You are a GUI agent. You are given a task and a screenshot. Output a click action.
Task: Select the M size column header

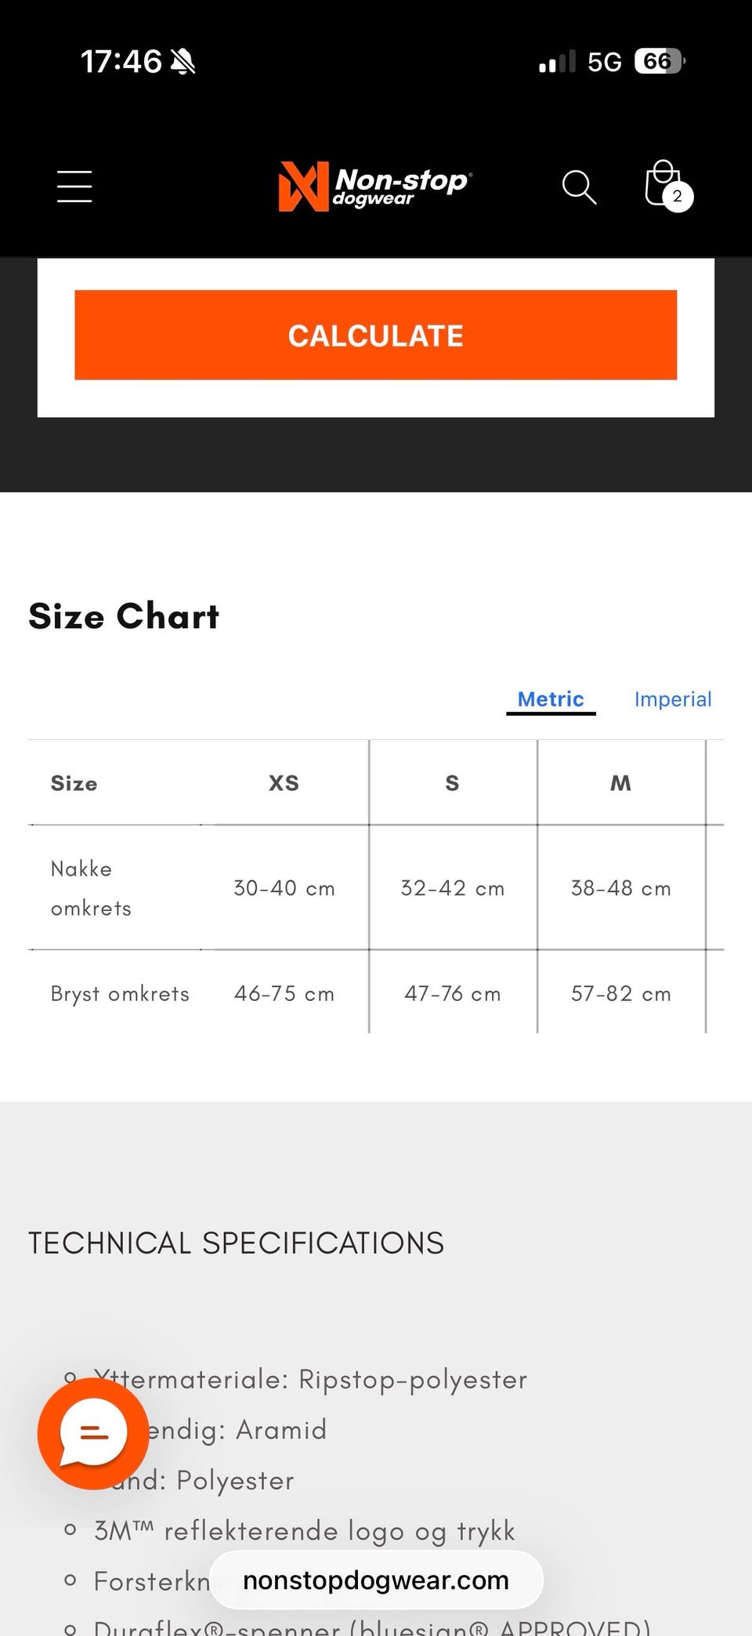pyautogui.click(x=620, y=783)
